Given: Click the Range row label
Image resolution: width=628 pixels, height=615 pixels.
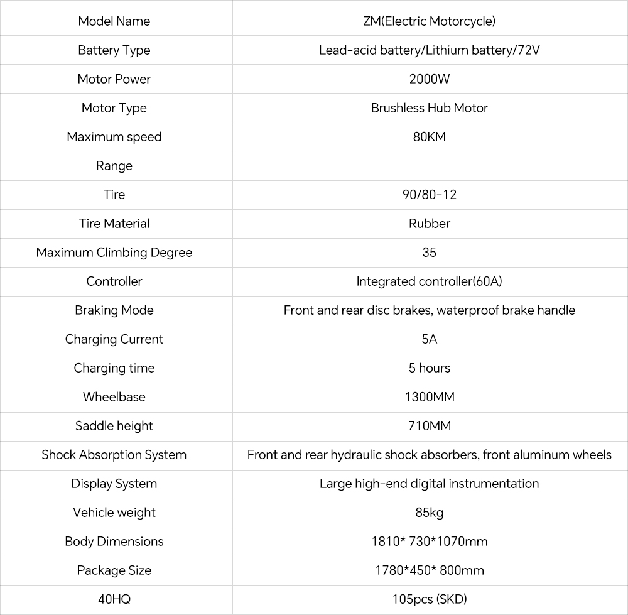Looking at the screenshot, I should [x=114, y=166].
